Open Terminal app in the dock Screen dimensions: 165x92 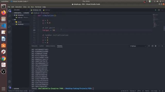pyautogui.click(x=3, y=6)
